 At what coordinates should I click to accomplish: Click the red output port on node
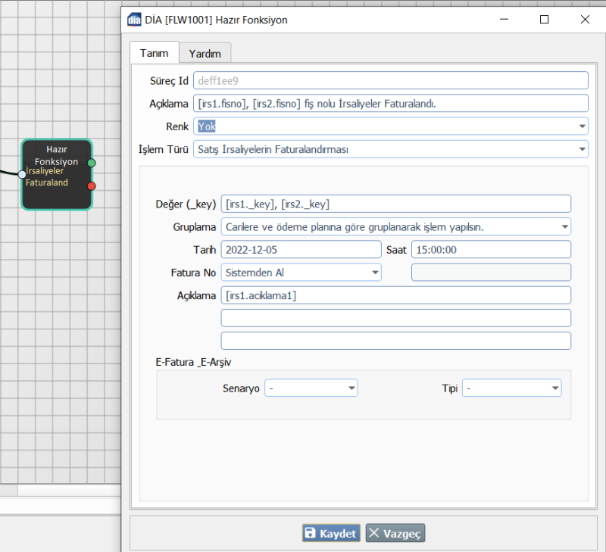tap(92, 186)
